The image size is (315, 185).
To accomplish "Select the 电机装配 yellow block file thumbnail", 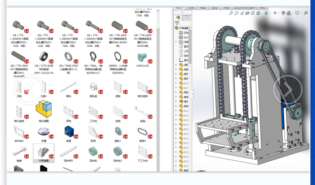I will tap(43, 109).
